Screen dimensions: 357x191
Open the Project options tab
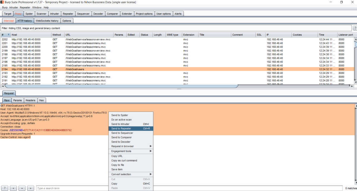tap(144, 14)
